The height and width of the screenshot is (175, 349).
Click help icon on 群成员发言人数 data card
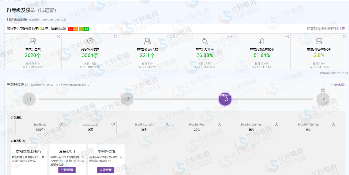coord(173,37)
